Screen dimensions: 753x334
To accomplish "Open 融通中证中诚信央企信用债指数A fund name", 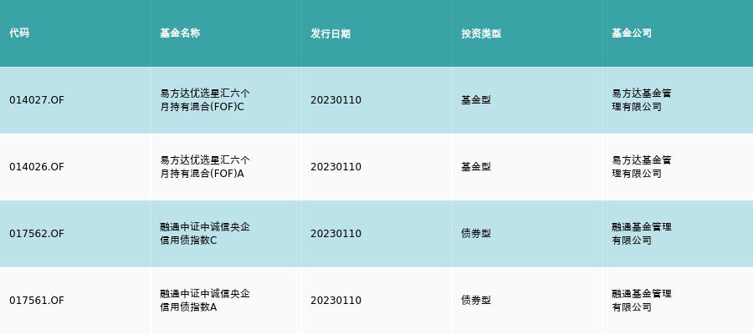I will coord(205,301).
